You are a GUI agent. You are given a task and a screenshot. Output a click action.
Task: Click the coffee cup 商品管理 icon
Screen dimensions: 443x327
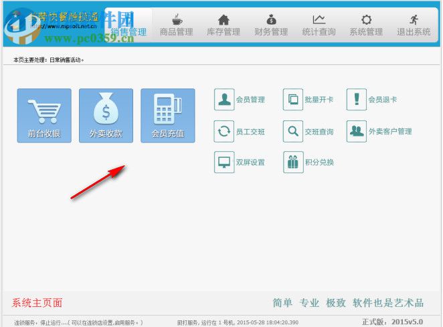[x=177, y=20]
